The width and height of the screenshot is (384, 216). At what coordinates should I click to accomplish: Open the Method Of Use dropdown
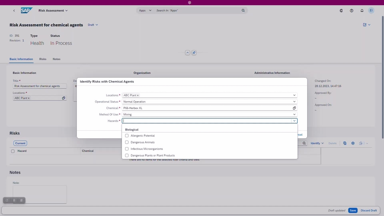pyautogui.click(x=294, y=114)
